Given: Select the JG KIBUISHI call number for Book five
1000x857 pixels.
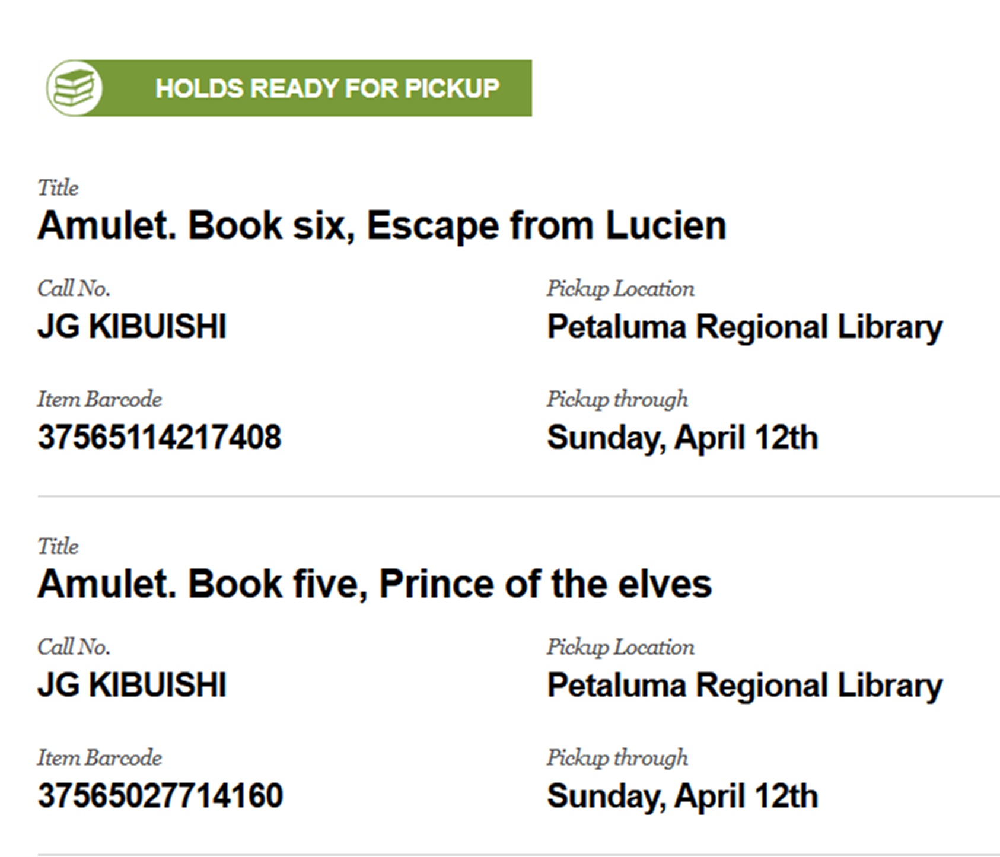Looking at the screenshot, I should tap(132, 685).
